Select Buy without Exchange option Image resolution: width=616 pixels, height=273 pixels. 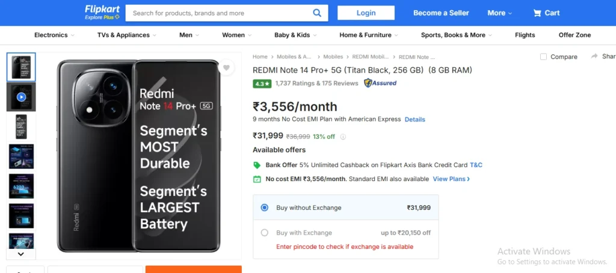265,207
